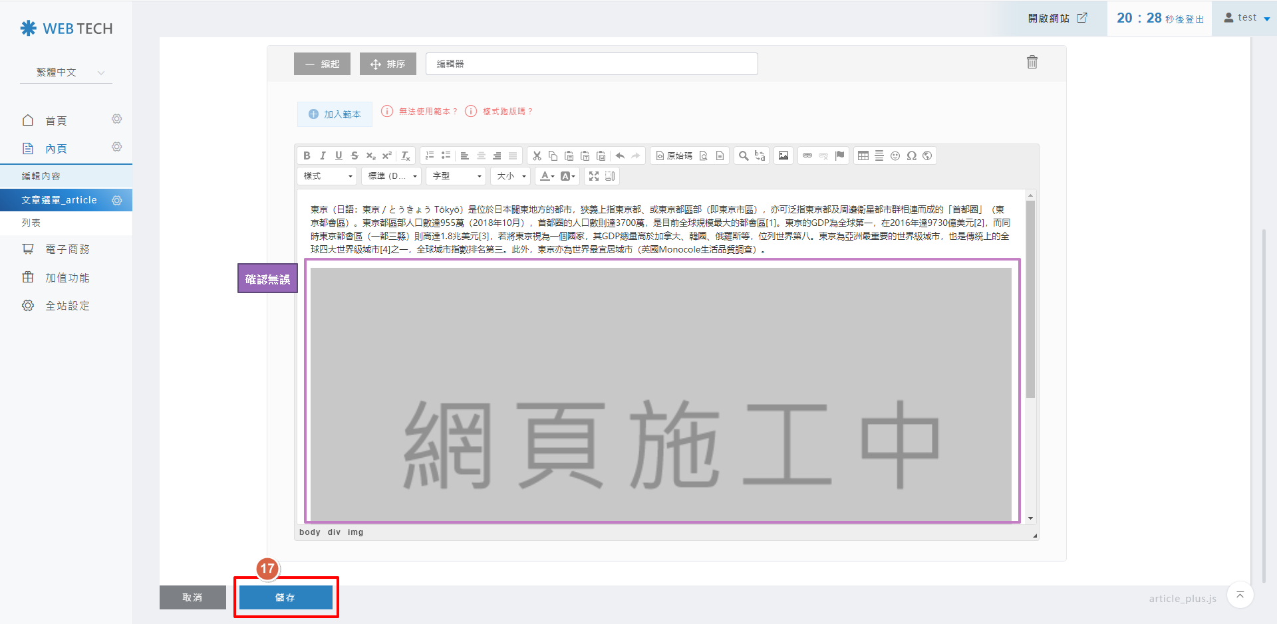Click the insert link icon
Screen dimensions: 1277x624
tap(807, 156)
